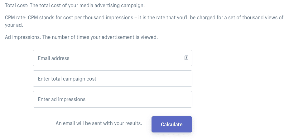Viewport: 289px width, 139px height.
Task: Click the total campaign cost field
Action: 112,79
